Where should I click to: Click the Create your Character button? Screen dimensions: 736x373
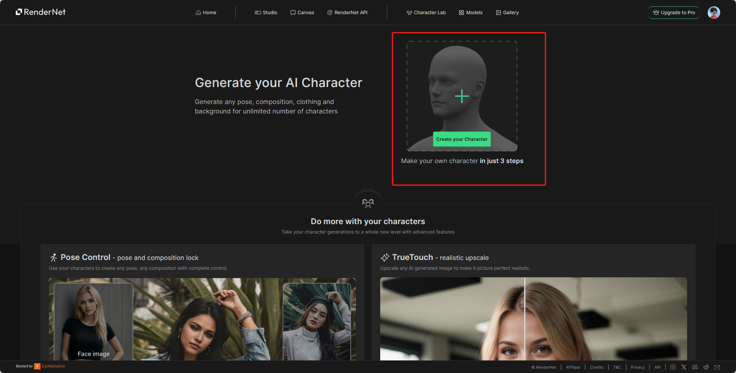click(462, 139)
